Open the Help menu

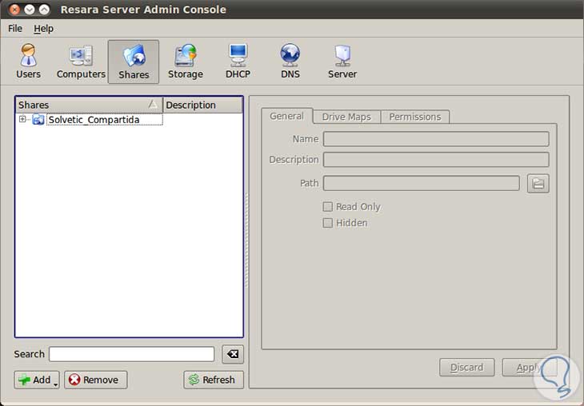point(43,29)
